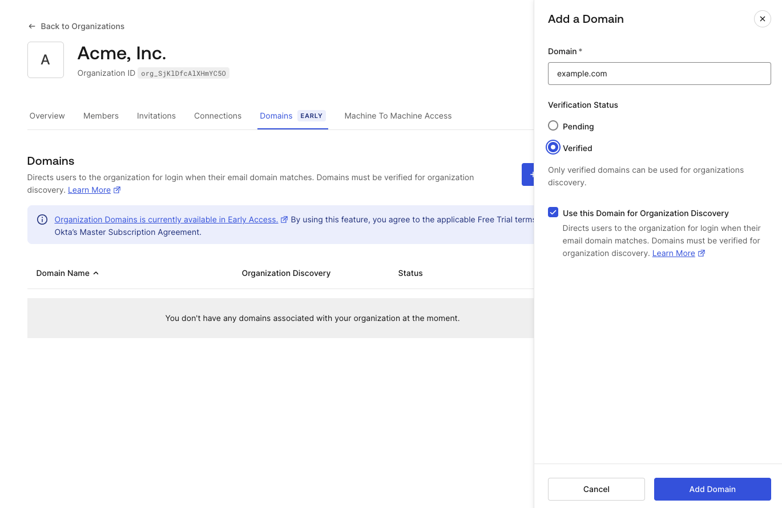The width and height of the screenshot is (782, 508).
Task: Select the Pending verification status
Action: coord(553,125)
